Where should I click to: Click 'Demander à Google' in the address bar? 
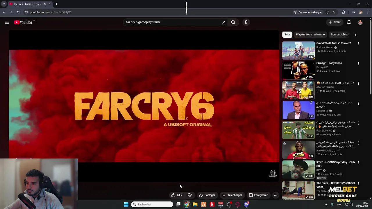[x=308, y=12]
